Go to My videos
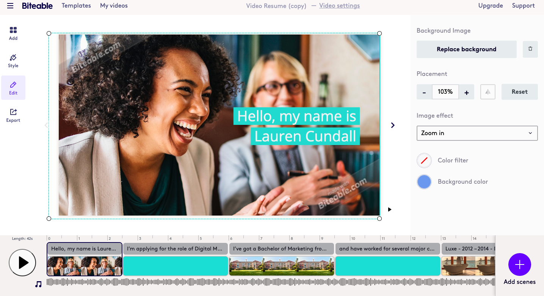544x296 pixels. (x=114, y=6)
